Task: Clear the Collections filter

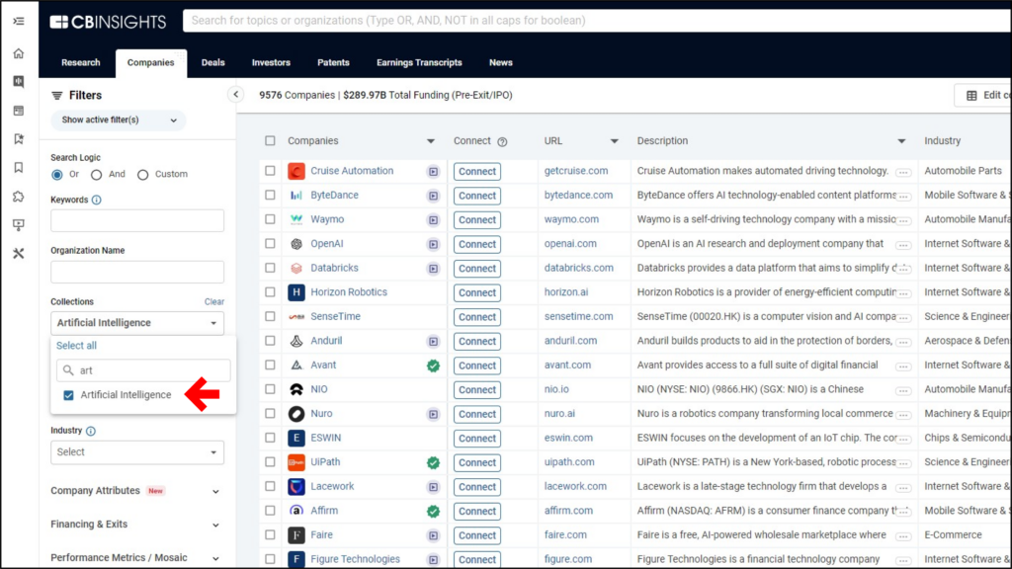Action: (214, 302)
